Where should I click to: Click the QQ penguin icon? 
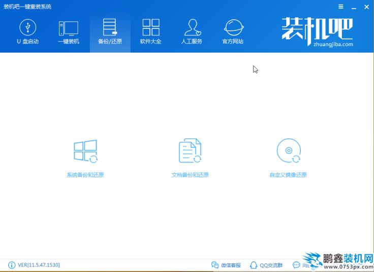253,265
